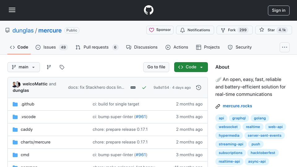Screen dimensions: 297x167
Task: View branches via the branch icon
Action: click(x=49, y=67)
